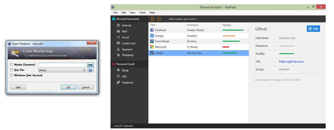Click the cart icon beside Shopping
Screen dimensions: 334x130
pos(118,55)
